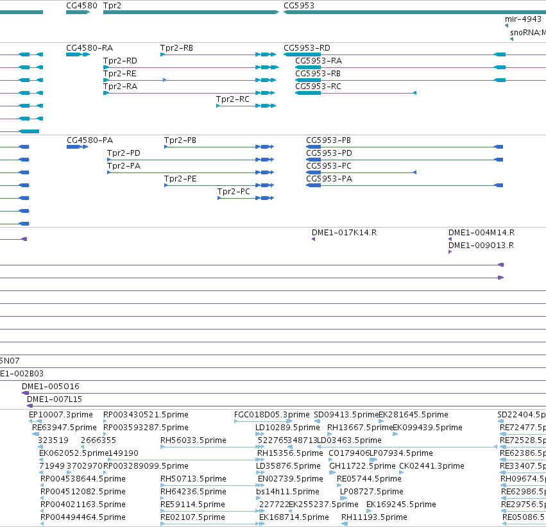Click the CG5953-PD protein label
This screenshot has width=546, height=527.
[x=328, y=153]
